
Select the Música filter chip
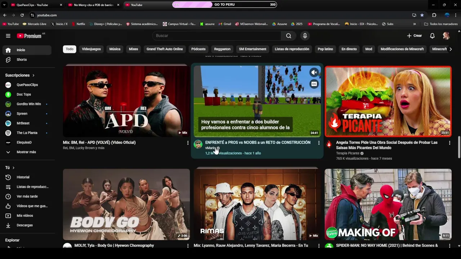click(x=115, y=49)
